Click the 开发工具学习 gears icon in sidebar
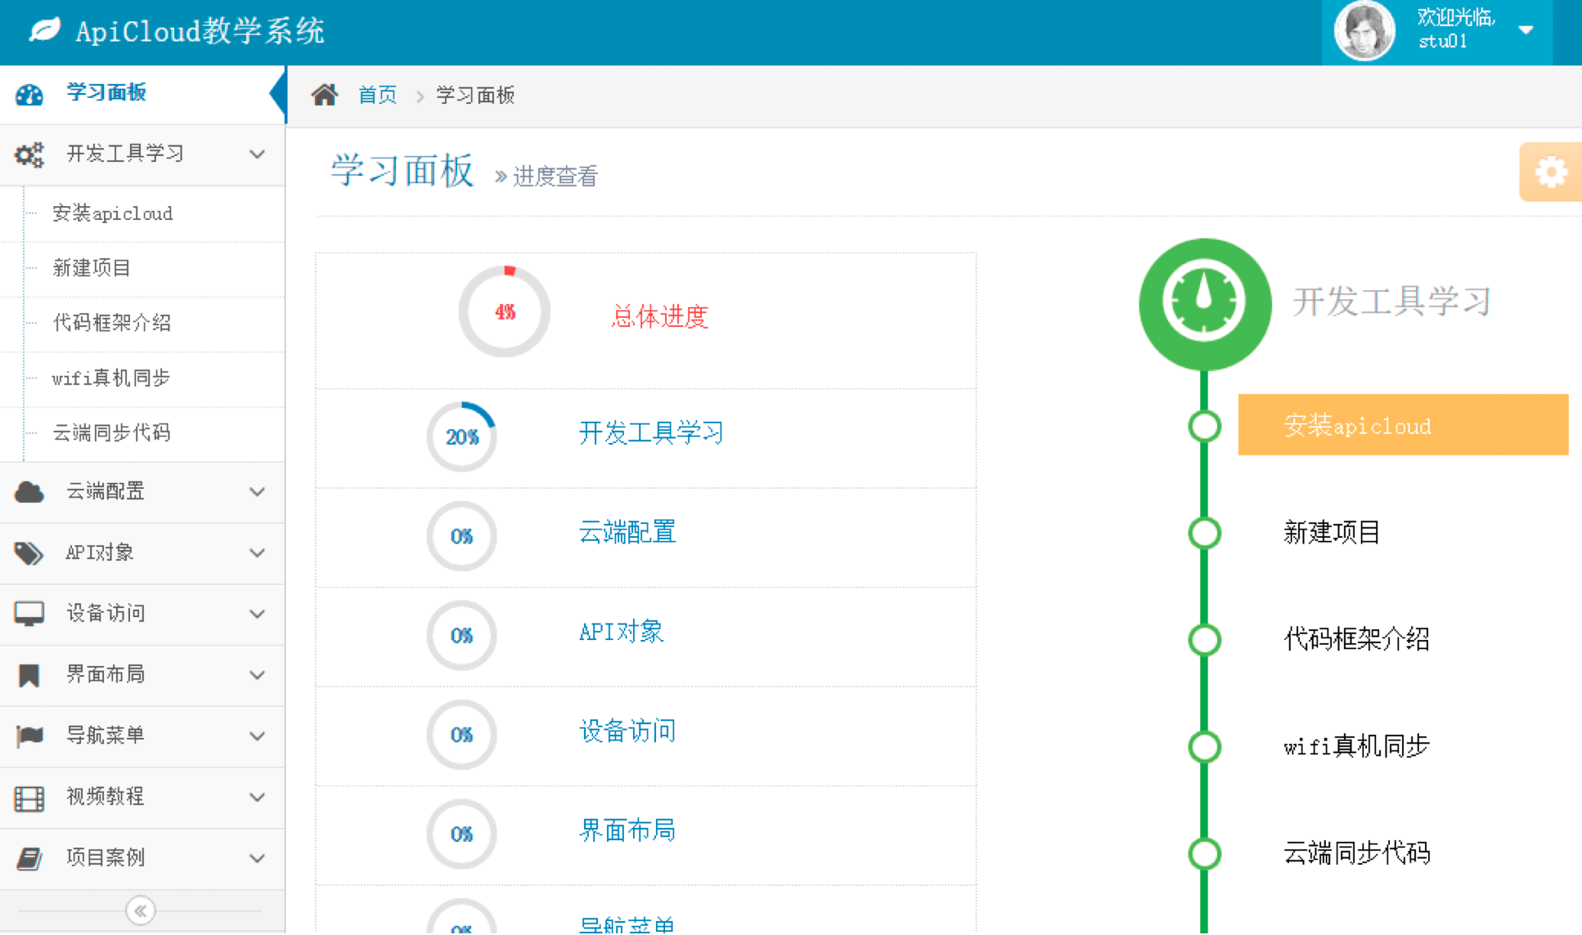This screenshot has height=935, width=1582. click(x=29, y=154)
